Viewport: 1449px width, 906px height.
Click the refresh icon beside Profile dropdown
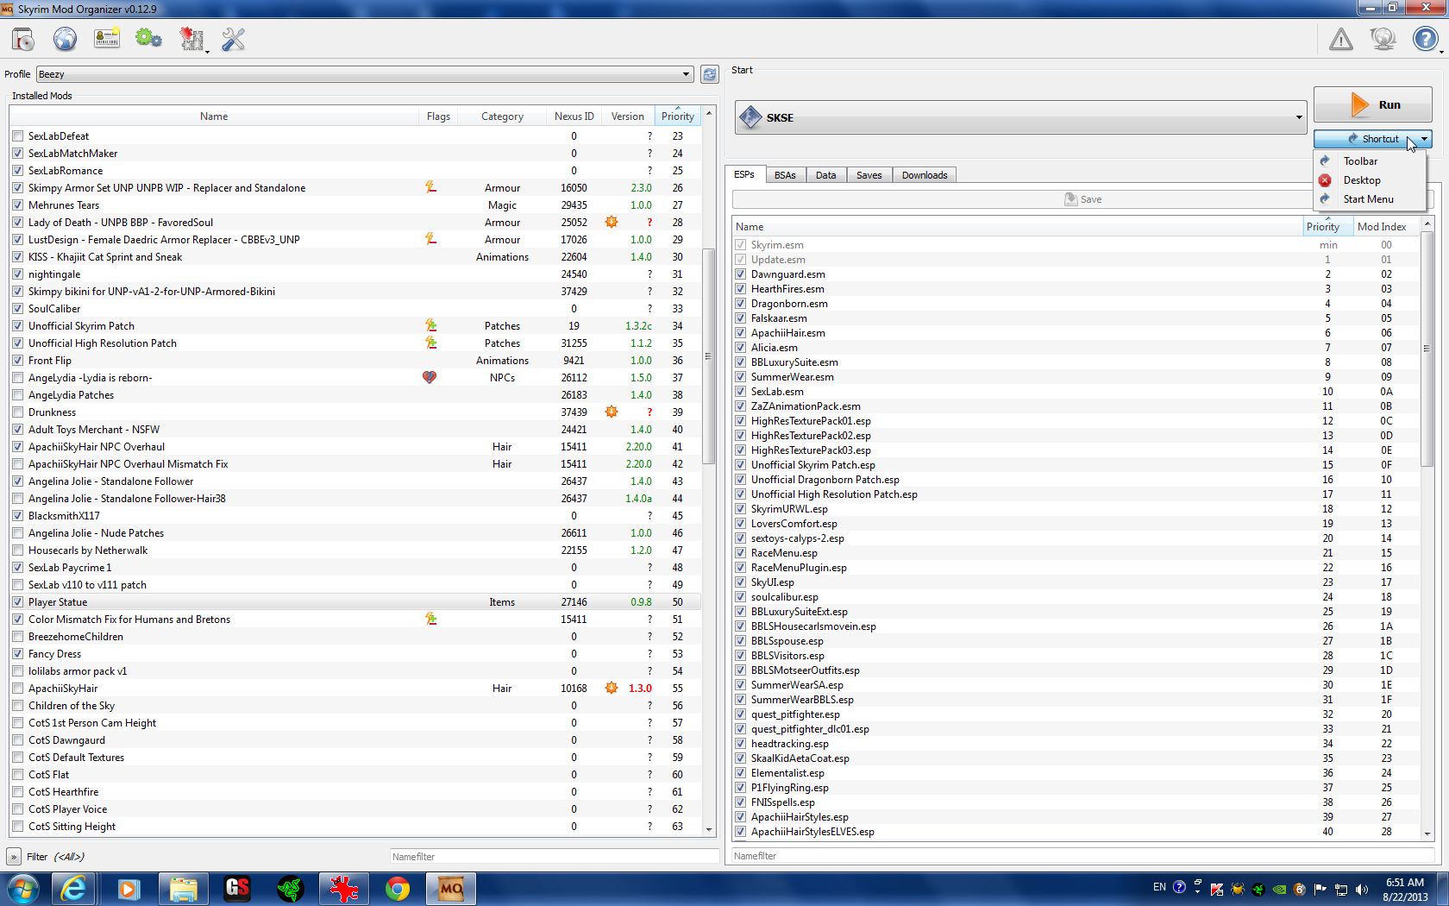(709, 74)
